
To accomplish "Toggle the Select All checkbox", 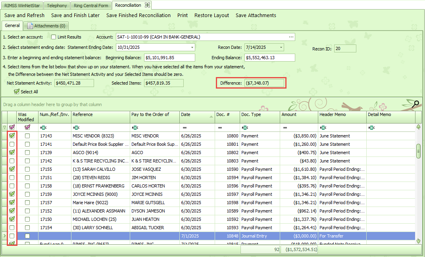I will point(17,92).
